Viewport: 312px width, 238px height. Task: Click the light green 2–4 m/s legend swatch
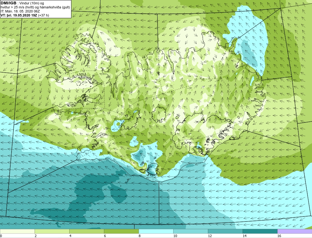[x=52, y=231]
